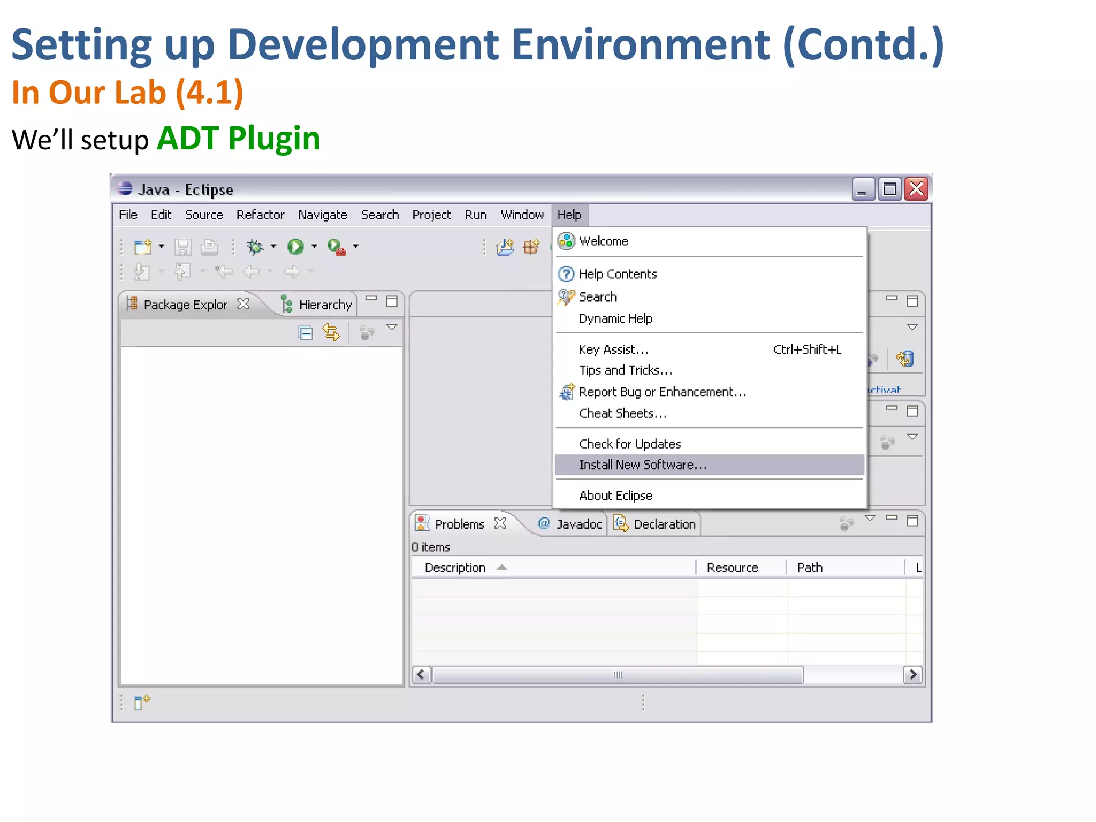Expand the Back history dropdown
Image resolution: width=1096 pixels, height=822 pixels.
270,272
